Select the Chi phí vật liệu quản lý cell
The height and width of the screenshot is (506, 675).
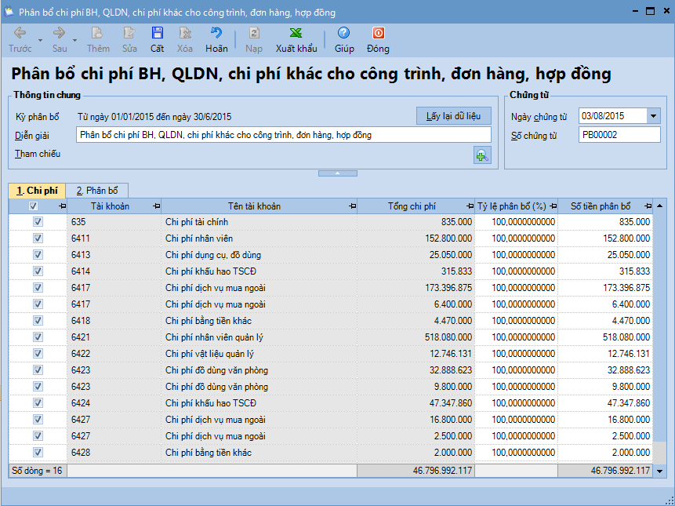[x=259, y=354]
